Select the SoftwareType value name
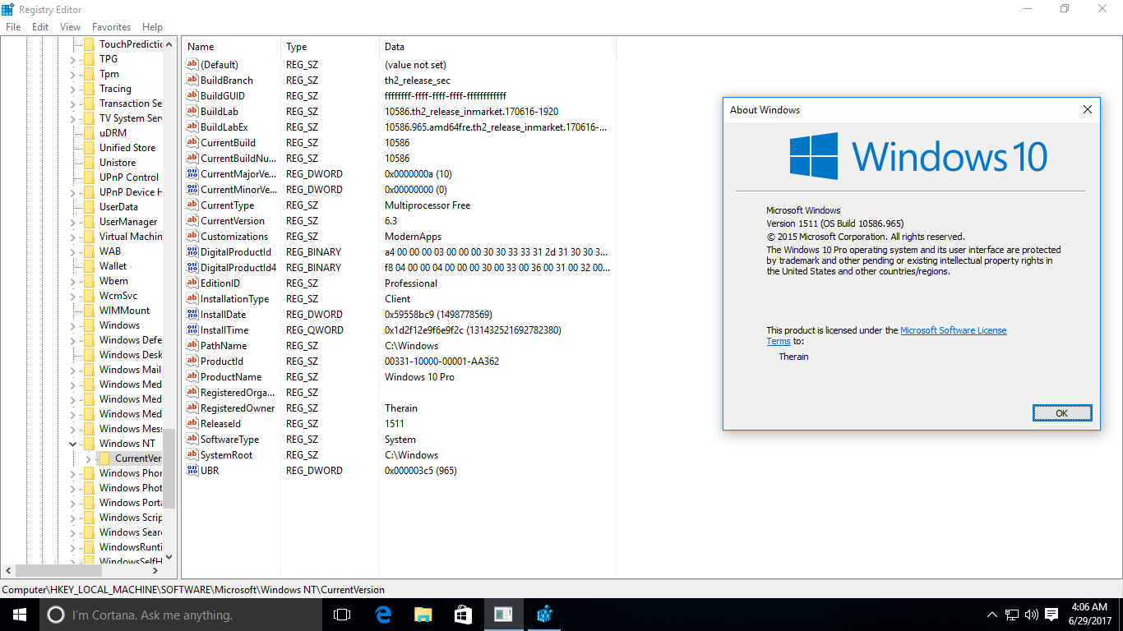 click(229, 440)
